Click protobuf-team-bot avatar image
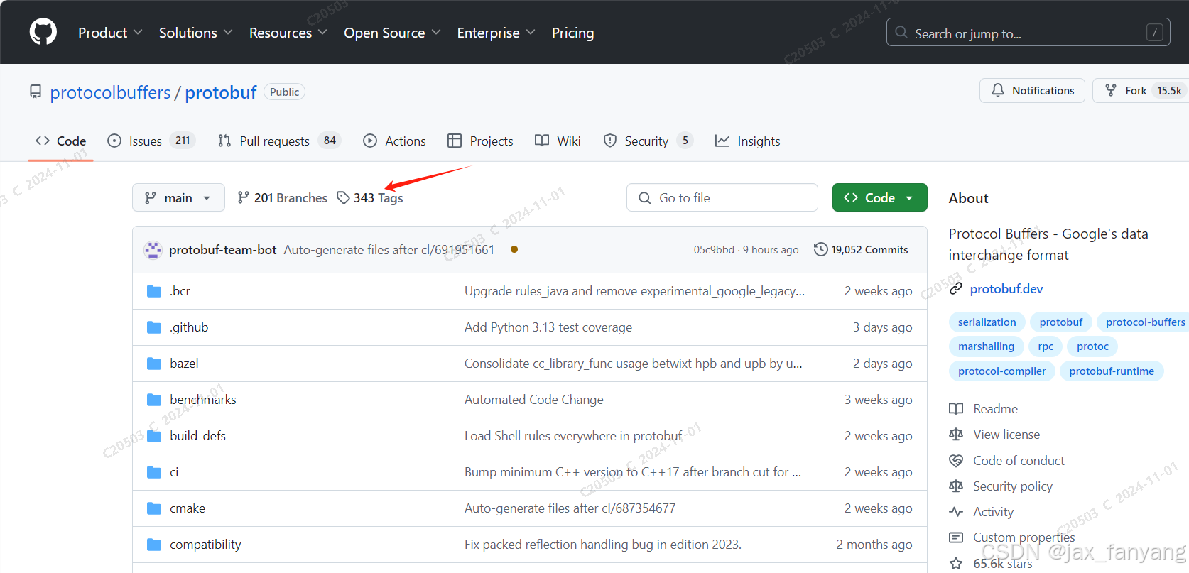Image resolution: width=1189 pixels, height=573 pixels. 153,250
